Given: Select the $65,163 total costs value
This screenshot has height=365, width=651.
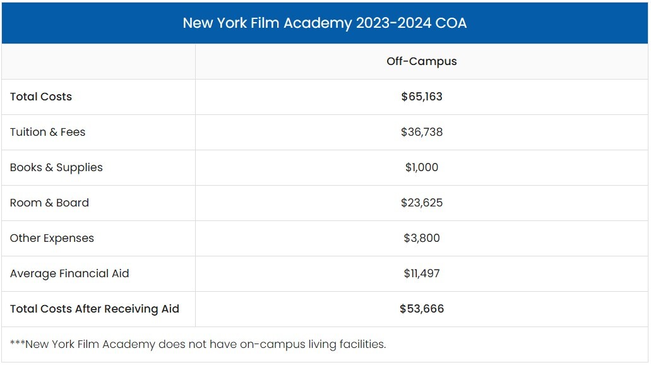Looking at the screenshot, I should (x=422, y=97).
